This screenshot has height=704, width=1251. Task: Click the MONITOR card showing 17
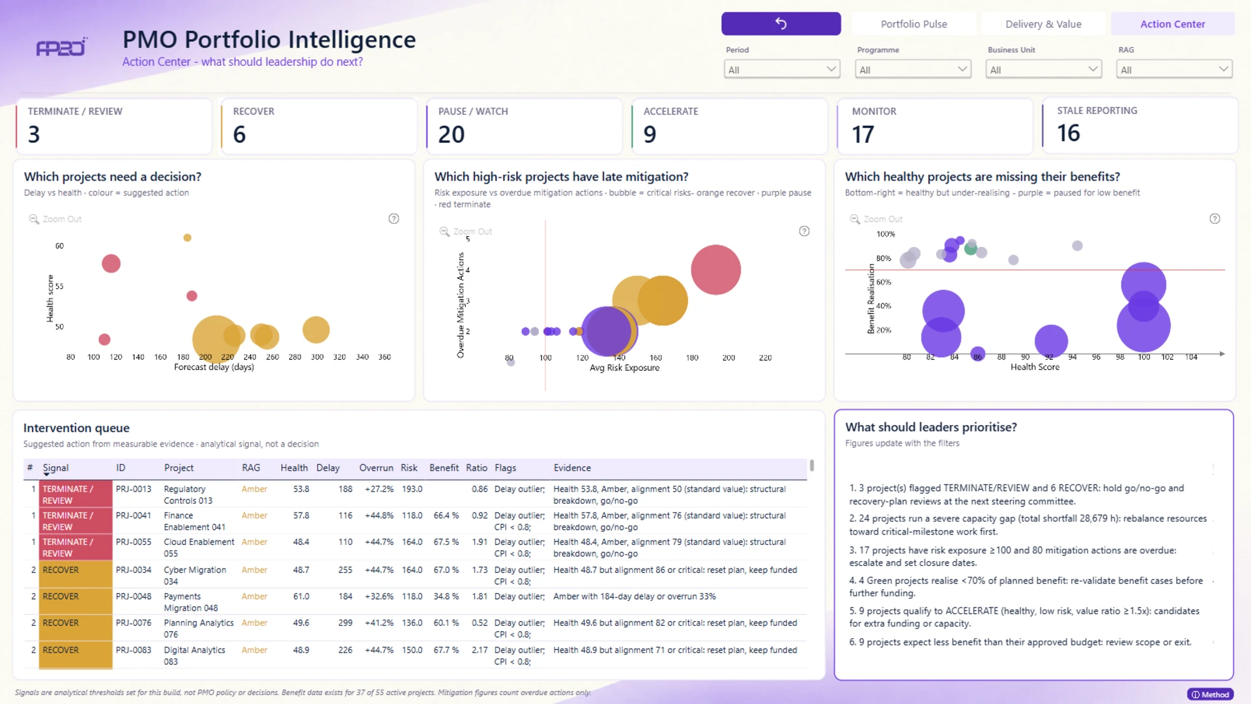tap(935, 126)
